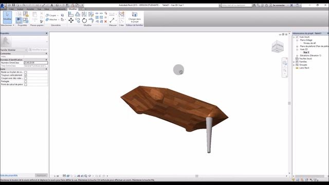Select 'Feuilles (tout)' in project browser

click(305, 59)
